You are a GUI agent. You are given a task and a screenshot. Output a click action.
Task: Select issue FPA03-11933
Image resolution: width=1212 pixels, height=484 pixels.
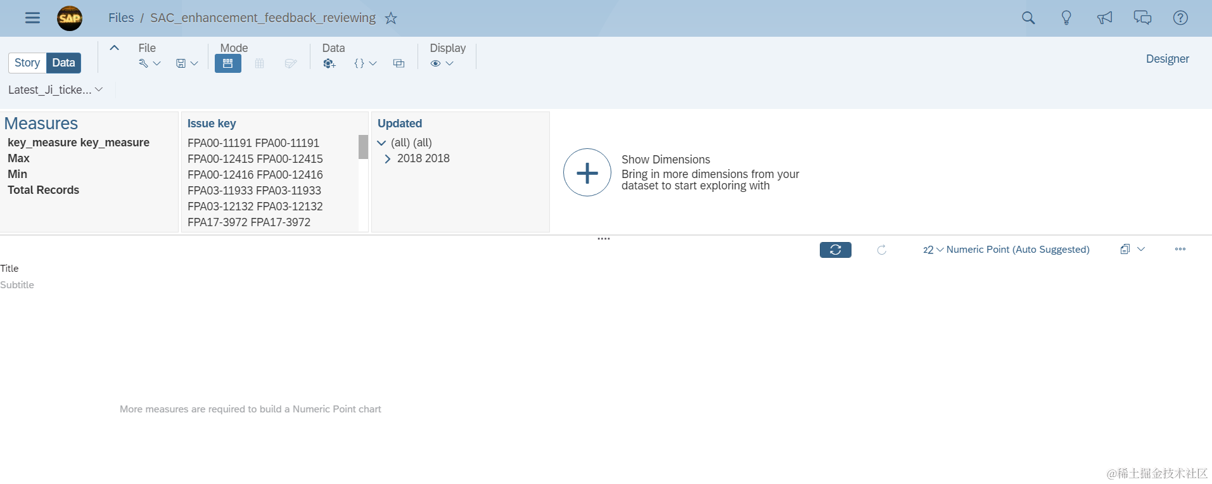coord(254,191)
